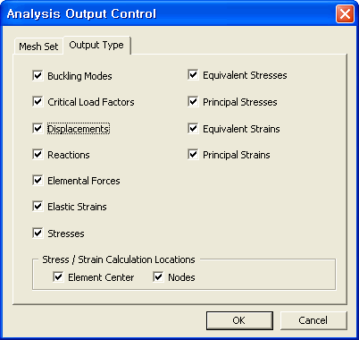Click the Cancel button
This screenshot has width=359, height=340.
click(x=313, y=320)
